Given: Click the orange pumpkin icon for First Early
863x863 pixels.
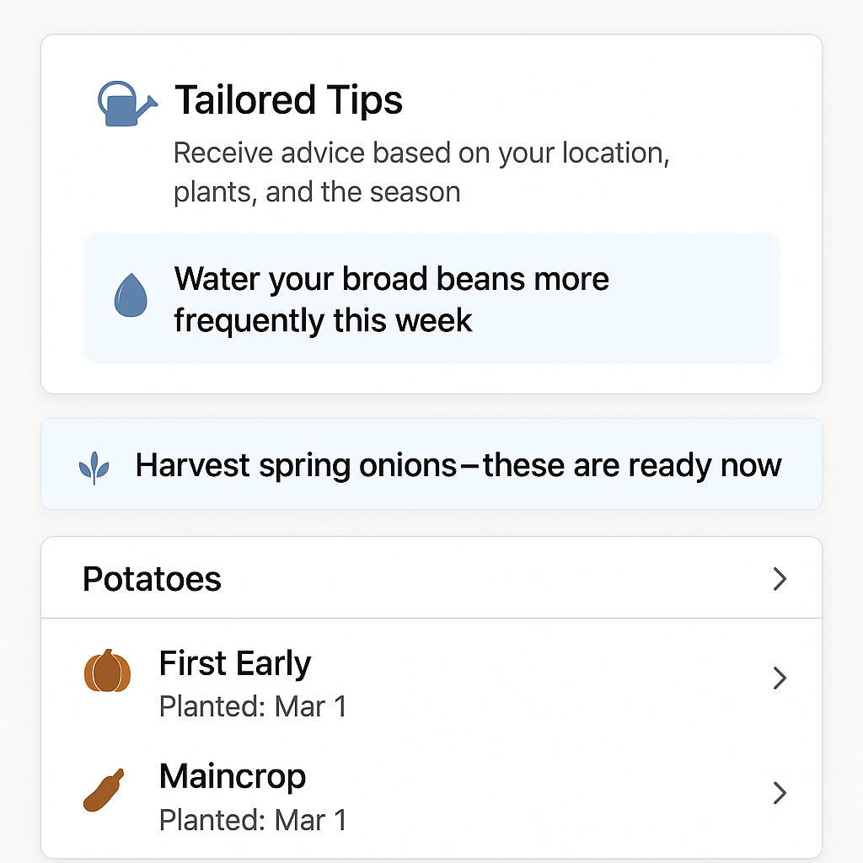Looking at the screenshot, I should click(x=107, y=670).
